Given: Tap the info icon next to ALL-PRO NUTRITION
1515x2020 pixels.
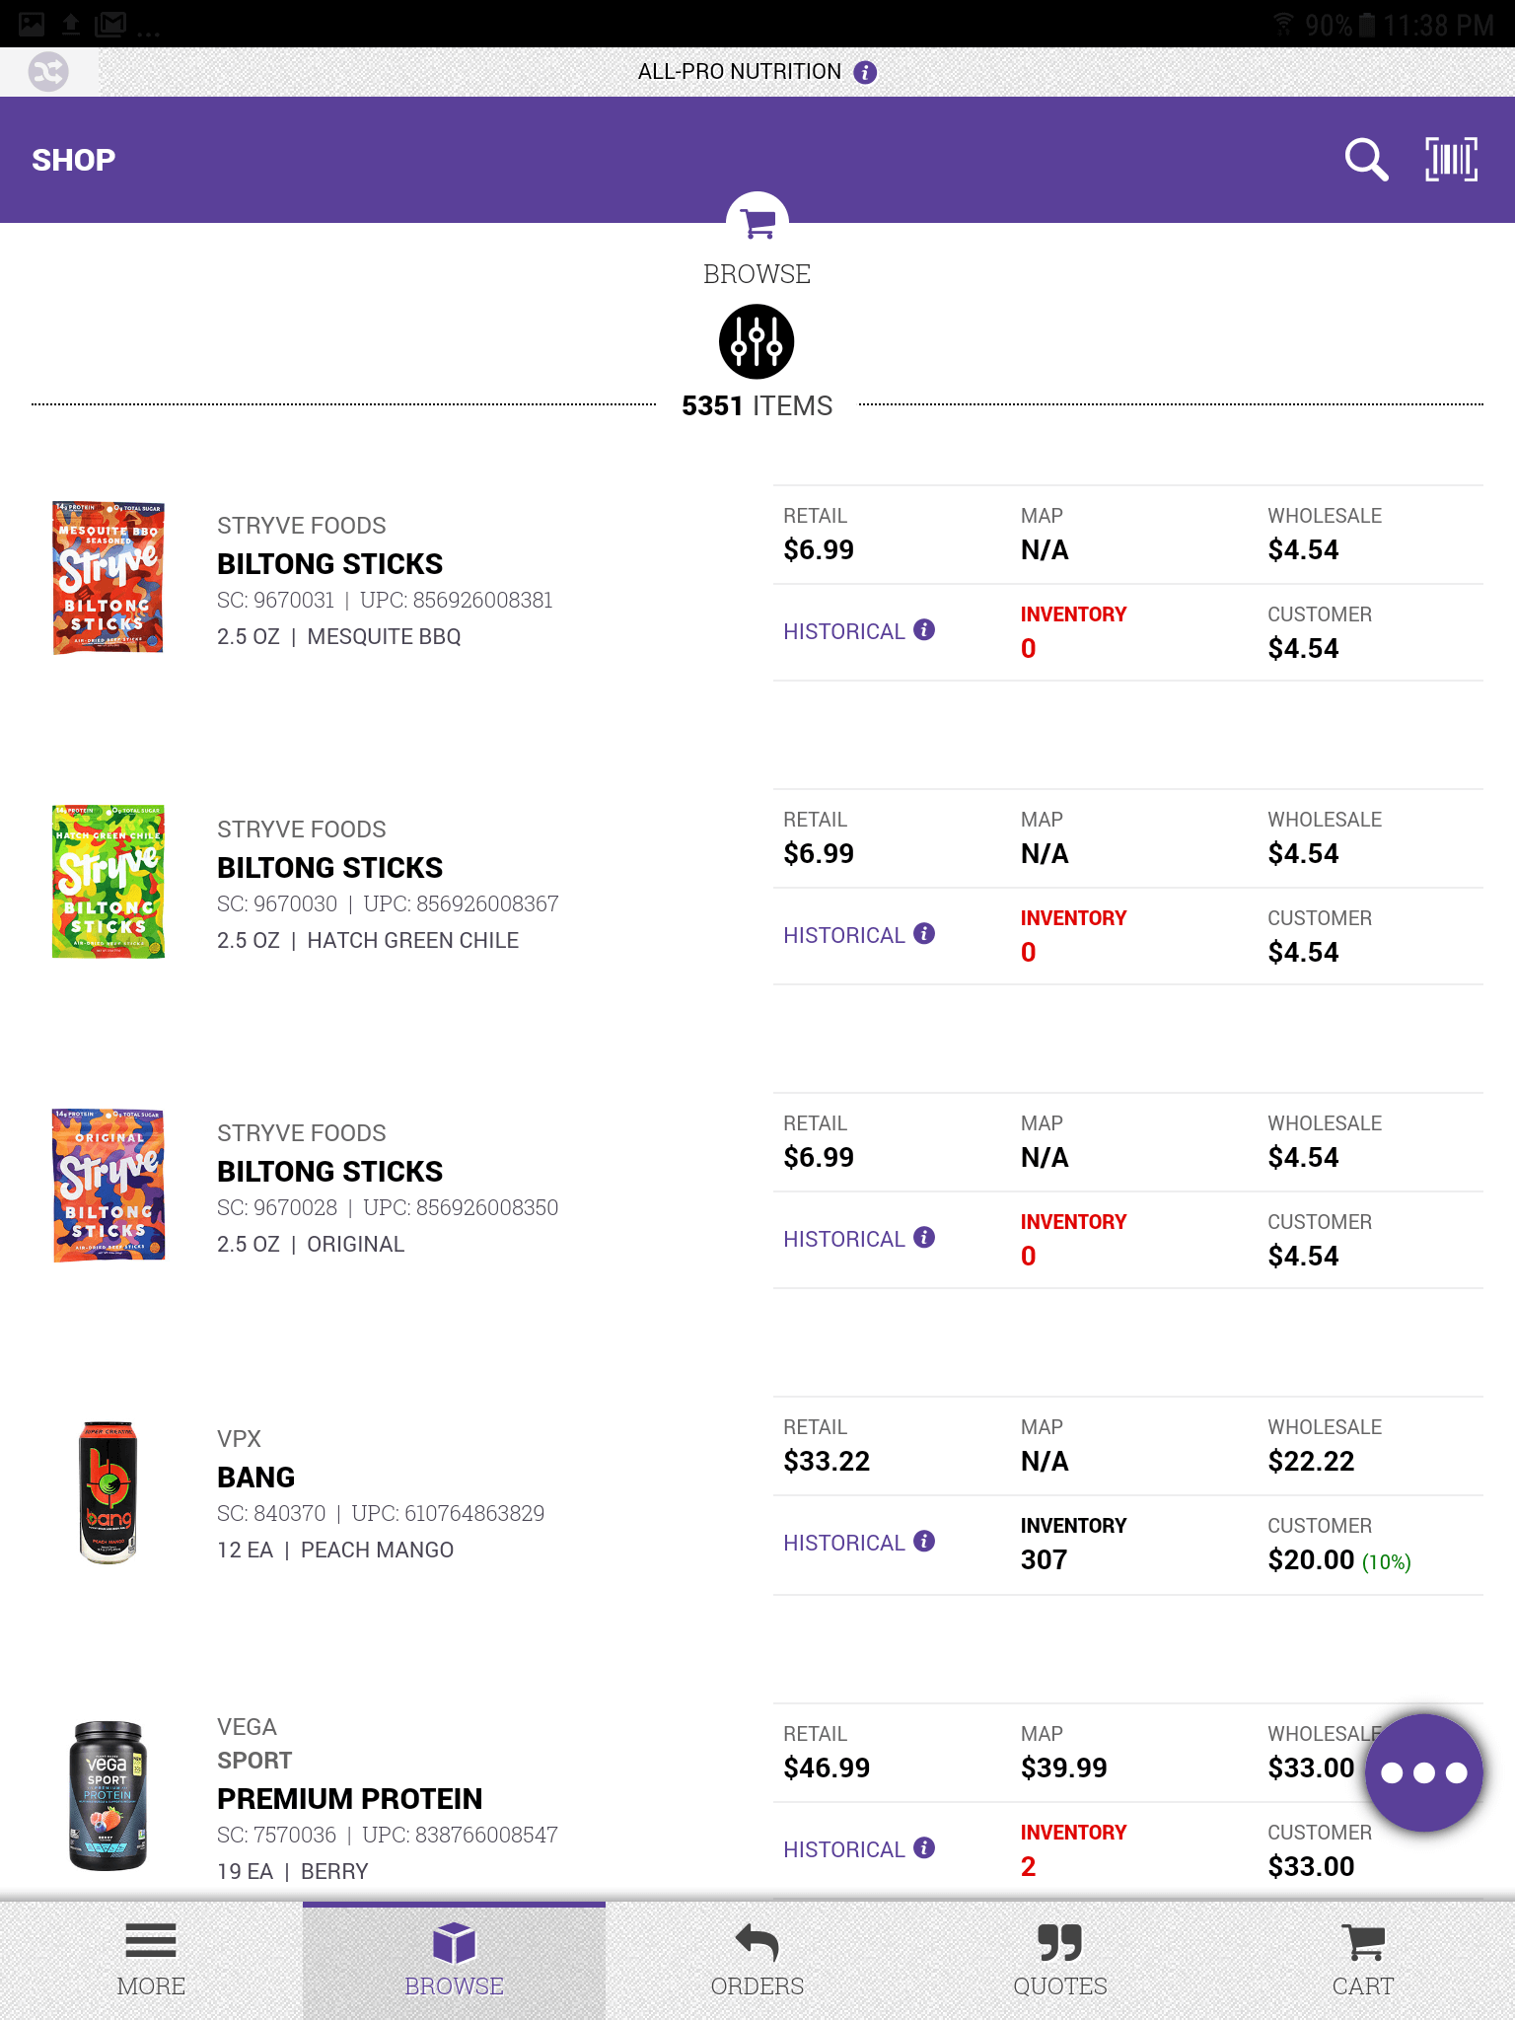Looking at the screenshot, I should [x=865, y=71].
